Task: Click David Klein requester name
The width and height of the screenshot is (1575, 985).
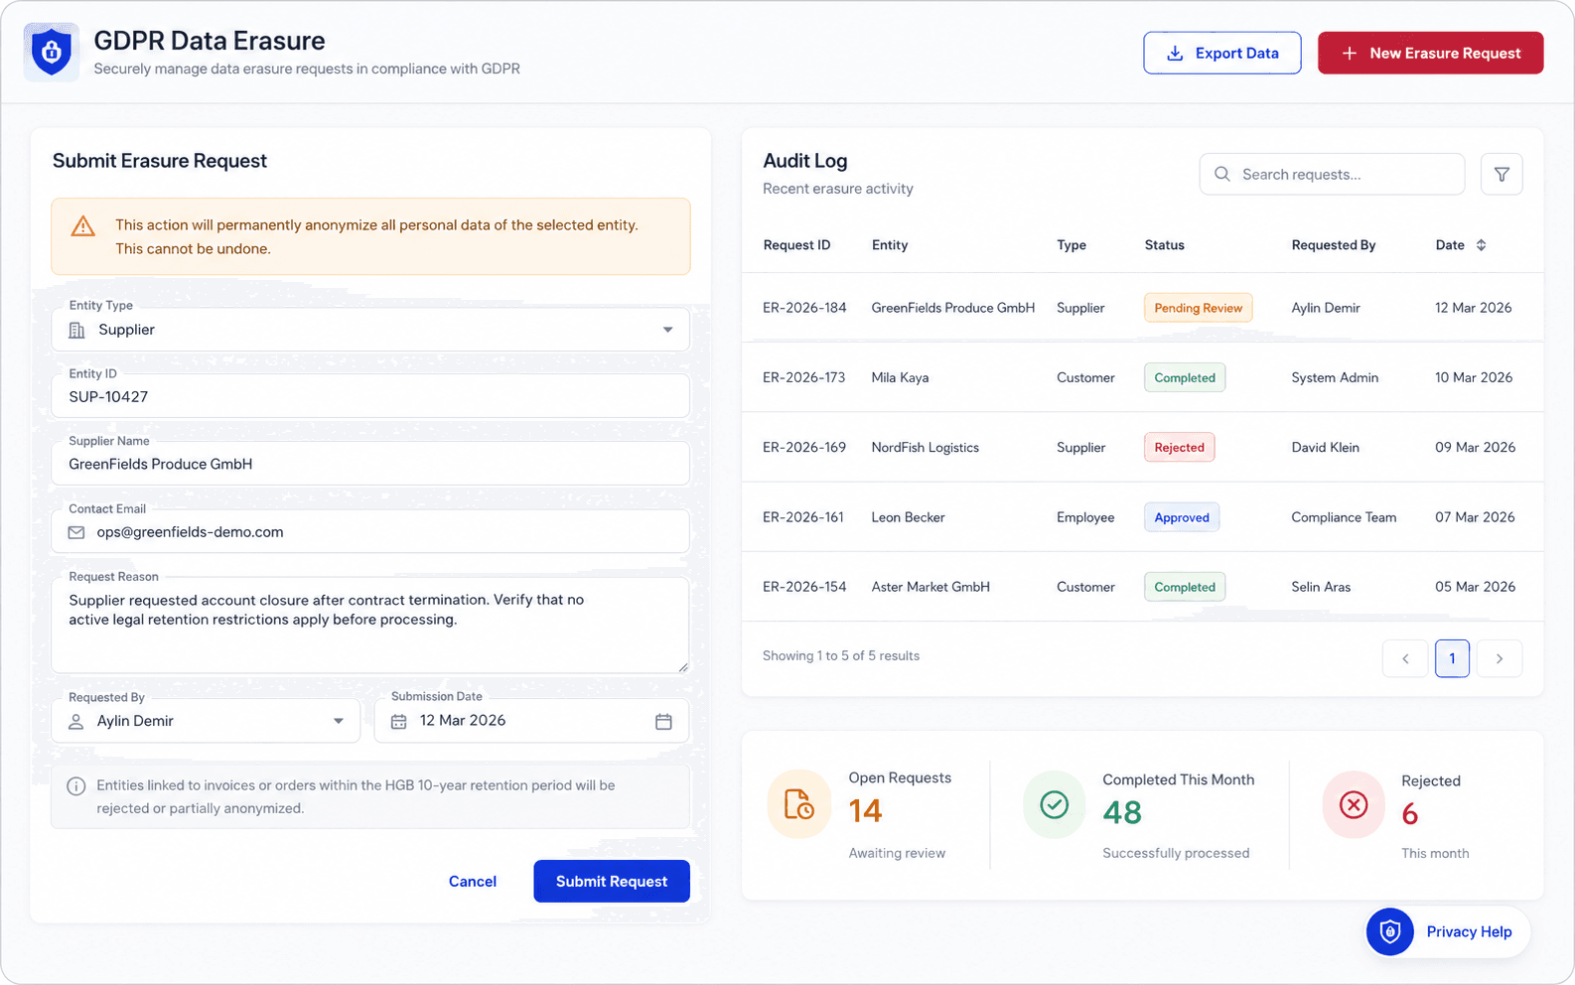Action: pyautogui.click(x=1325, y=448)
